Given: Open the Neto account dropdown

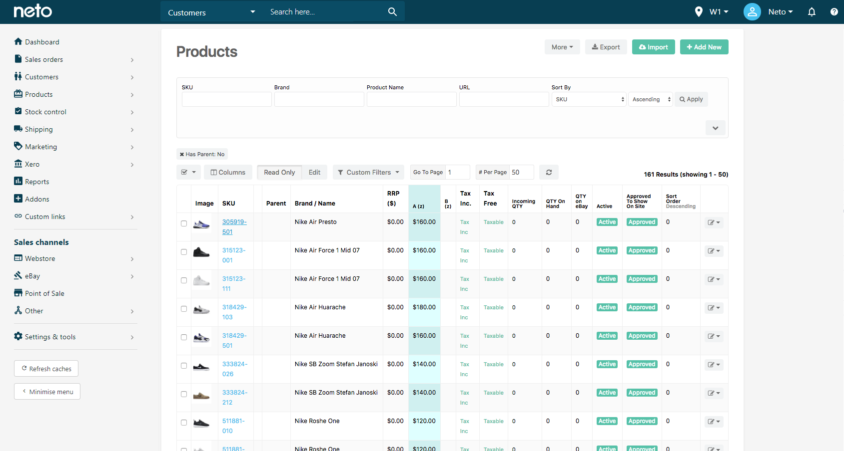Looking at the screenshot, I should tap(781, 11).
